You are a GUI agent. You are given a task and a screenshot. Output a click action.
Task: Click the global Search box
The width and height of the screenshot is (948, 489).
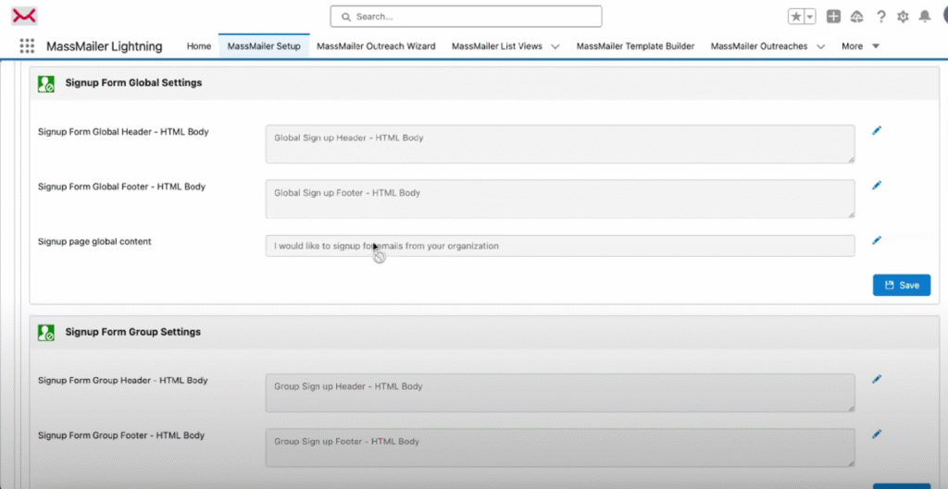point(466,17)
